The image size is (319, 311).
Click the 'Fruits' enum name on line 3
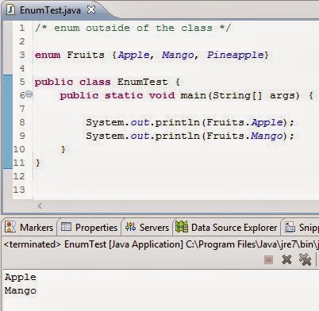(86, 55)
